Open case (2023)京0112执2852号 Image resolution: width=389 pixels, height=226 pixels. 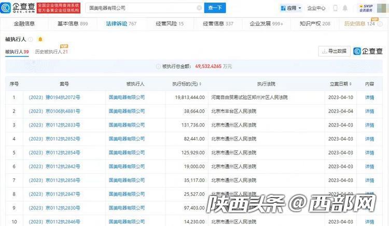click(54, 139)
